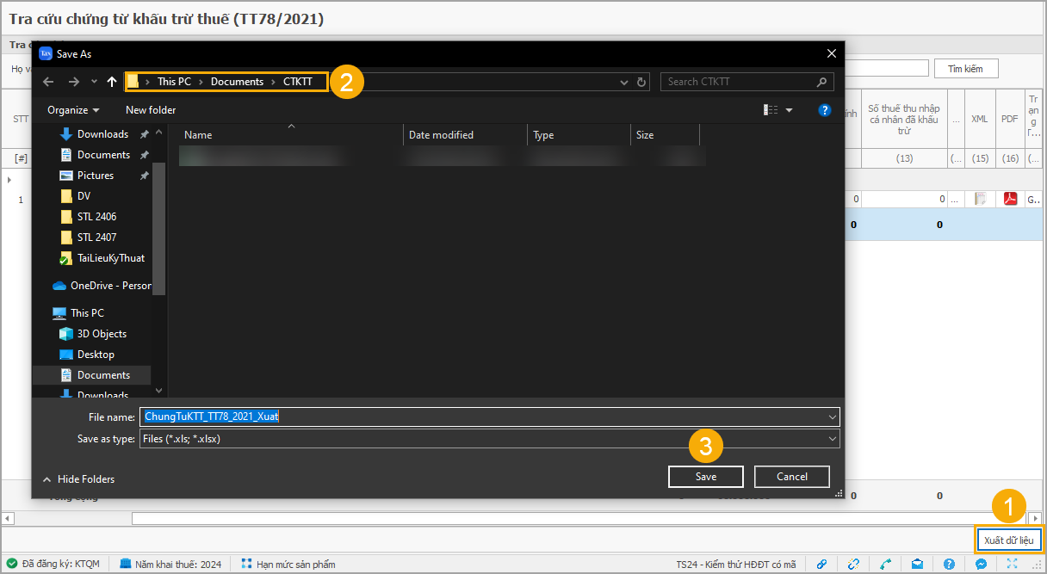This screenshot has height=574, width=1047.
Task: Select This PC in the address bar path
Action: pos(174,82)
